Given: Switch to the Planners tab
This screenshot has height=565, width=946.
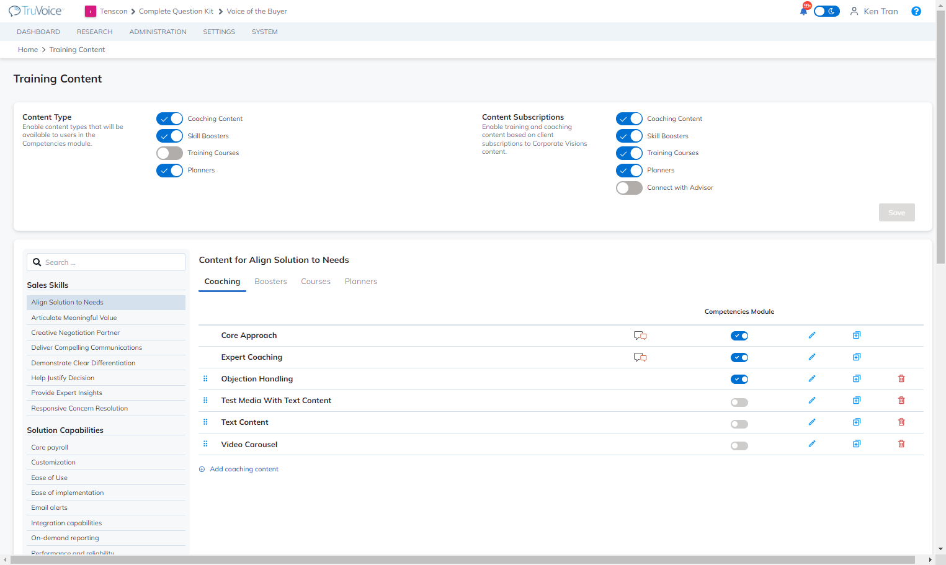Looking at the screenshot, I should [361, 282].
